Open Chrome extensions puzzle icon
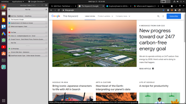This screenshot has width=186, height=104. 176,10
